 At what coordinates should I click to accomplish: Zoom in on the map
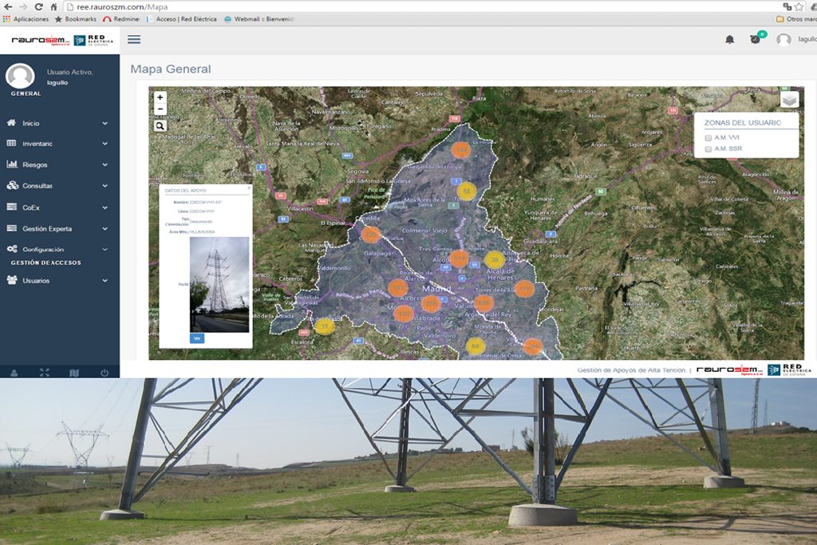(160, 97)
